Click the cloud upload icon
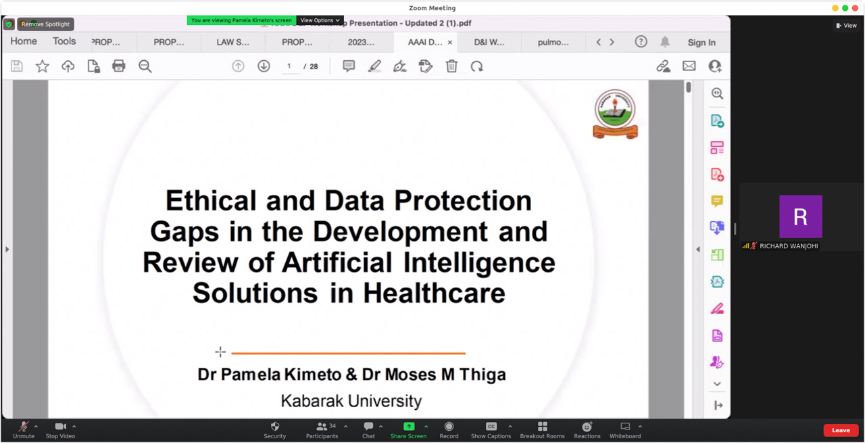The image size is (865, 443). click(x=68, y=66)
